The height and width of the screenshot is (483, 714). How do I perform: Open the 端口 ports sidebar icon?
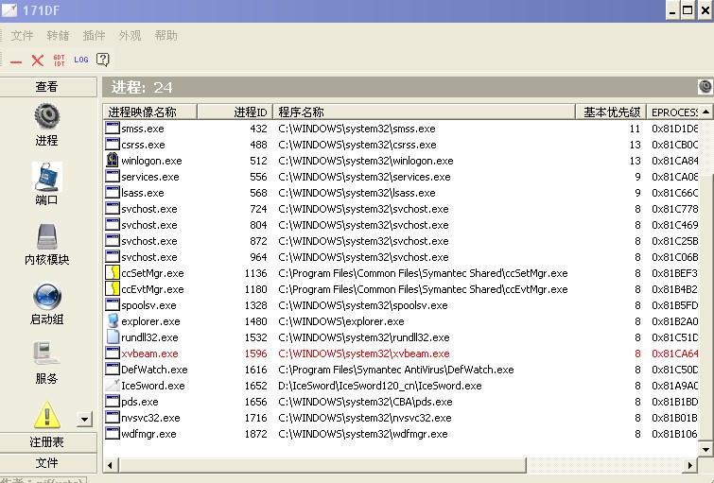coord(47,177)
